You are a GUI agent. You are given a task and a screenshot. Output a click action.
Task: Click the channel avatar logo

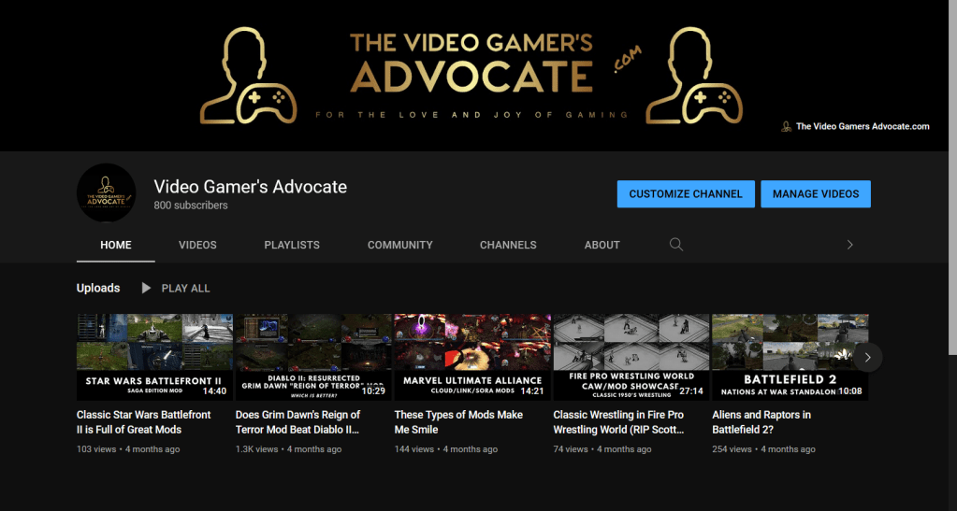pyautogui.click(x=106, y=194)
